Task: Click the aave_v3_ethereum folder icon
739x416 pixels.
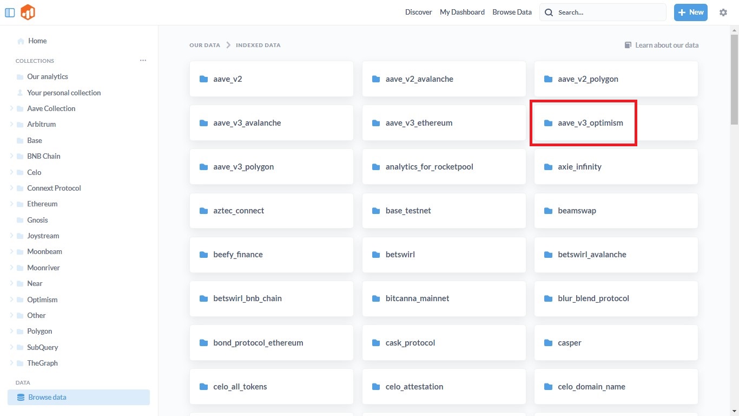Action: (376, 123)
